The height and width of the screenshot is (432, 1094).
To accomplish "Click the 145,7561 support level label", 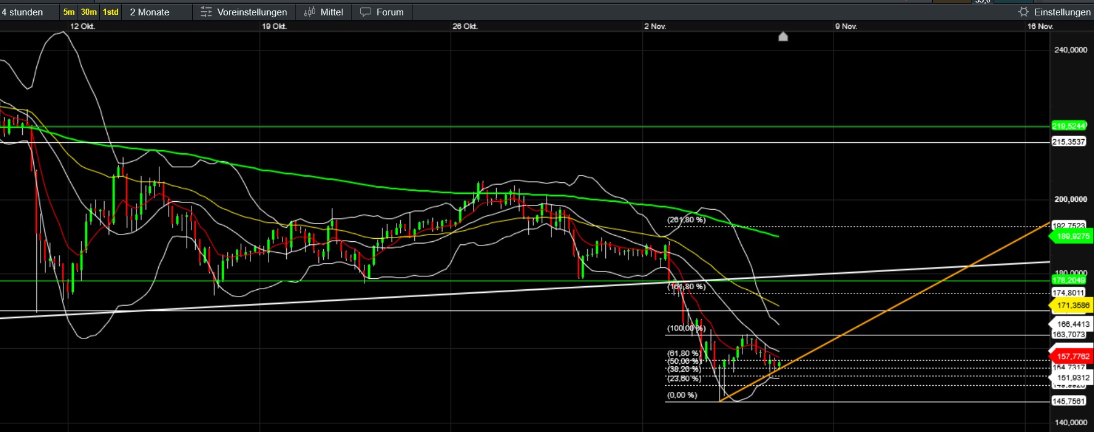I will [x=1069, y=401].
